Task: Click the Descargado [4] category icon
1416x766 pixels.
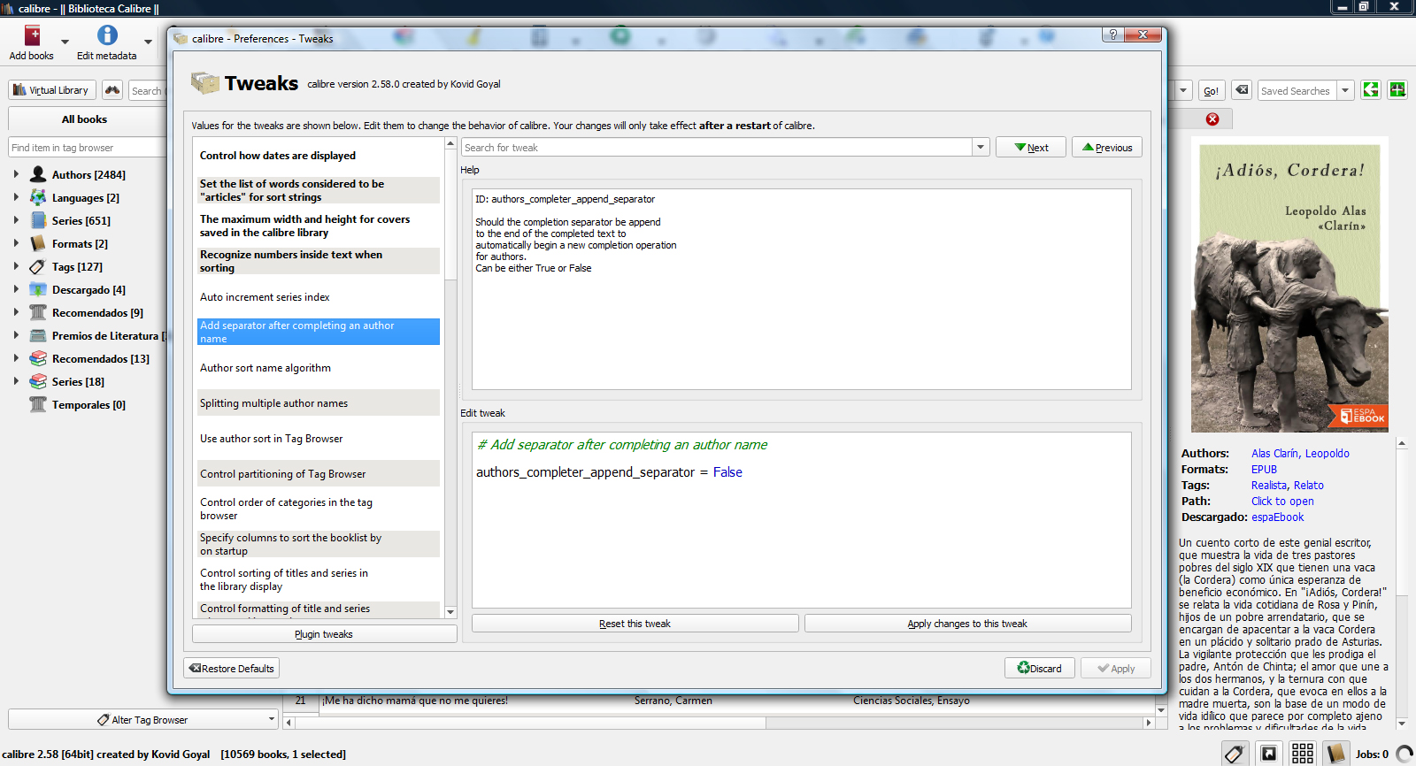Action: (38, 289)
